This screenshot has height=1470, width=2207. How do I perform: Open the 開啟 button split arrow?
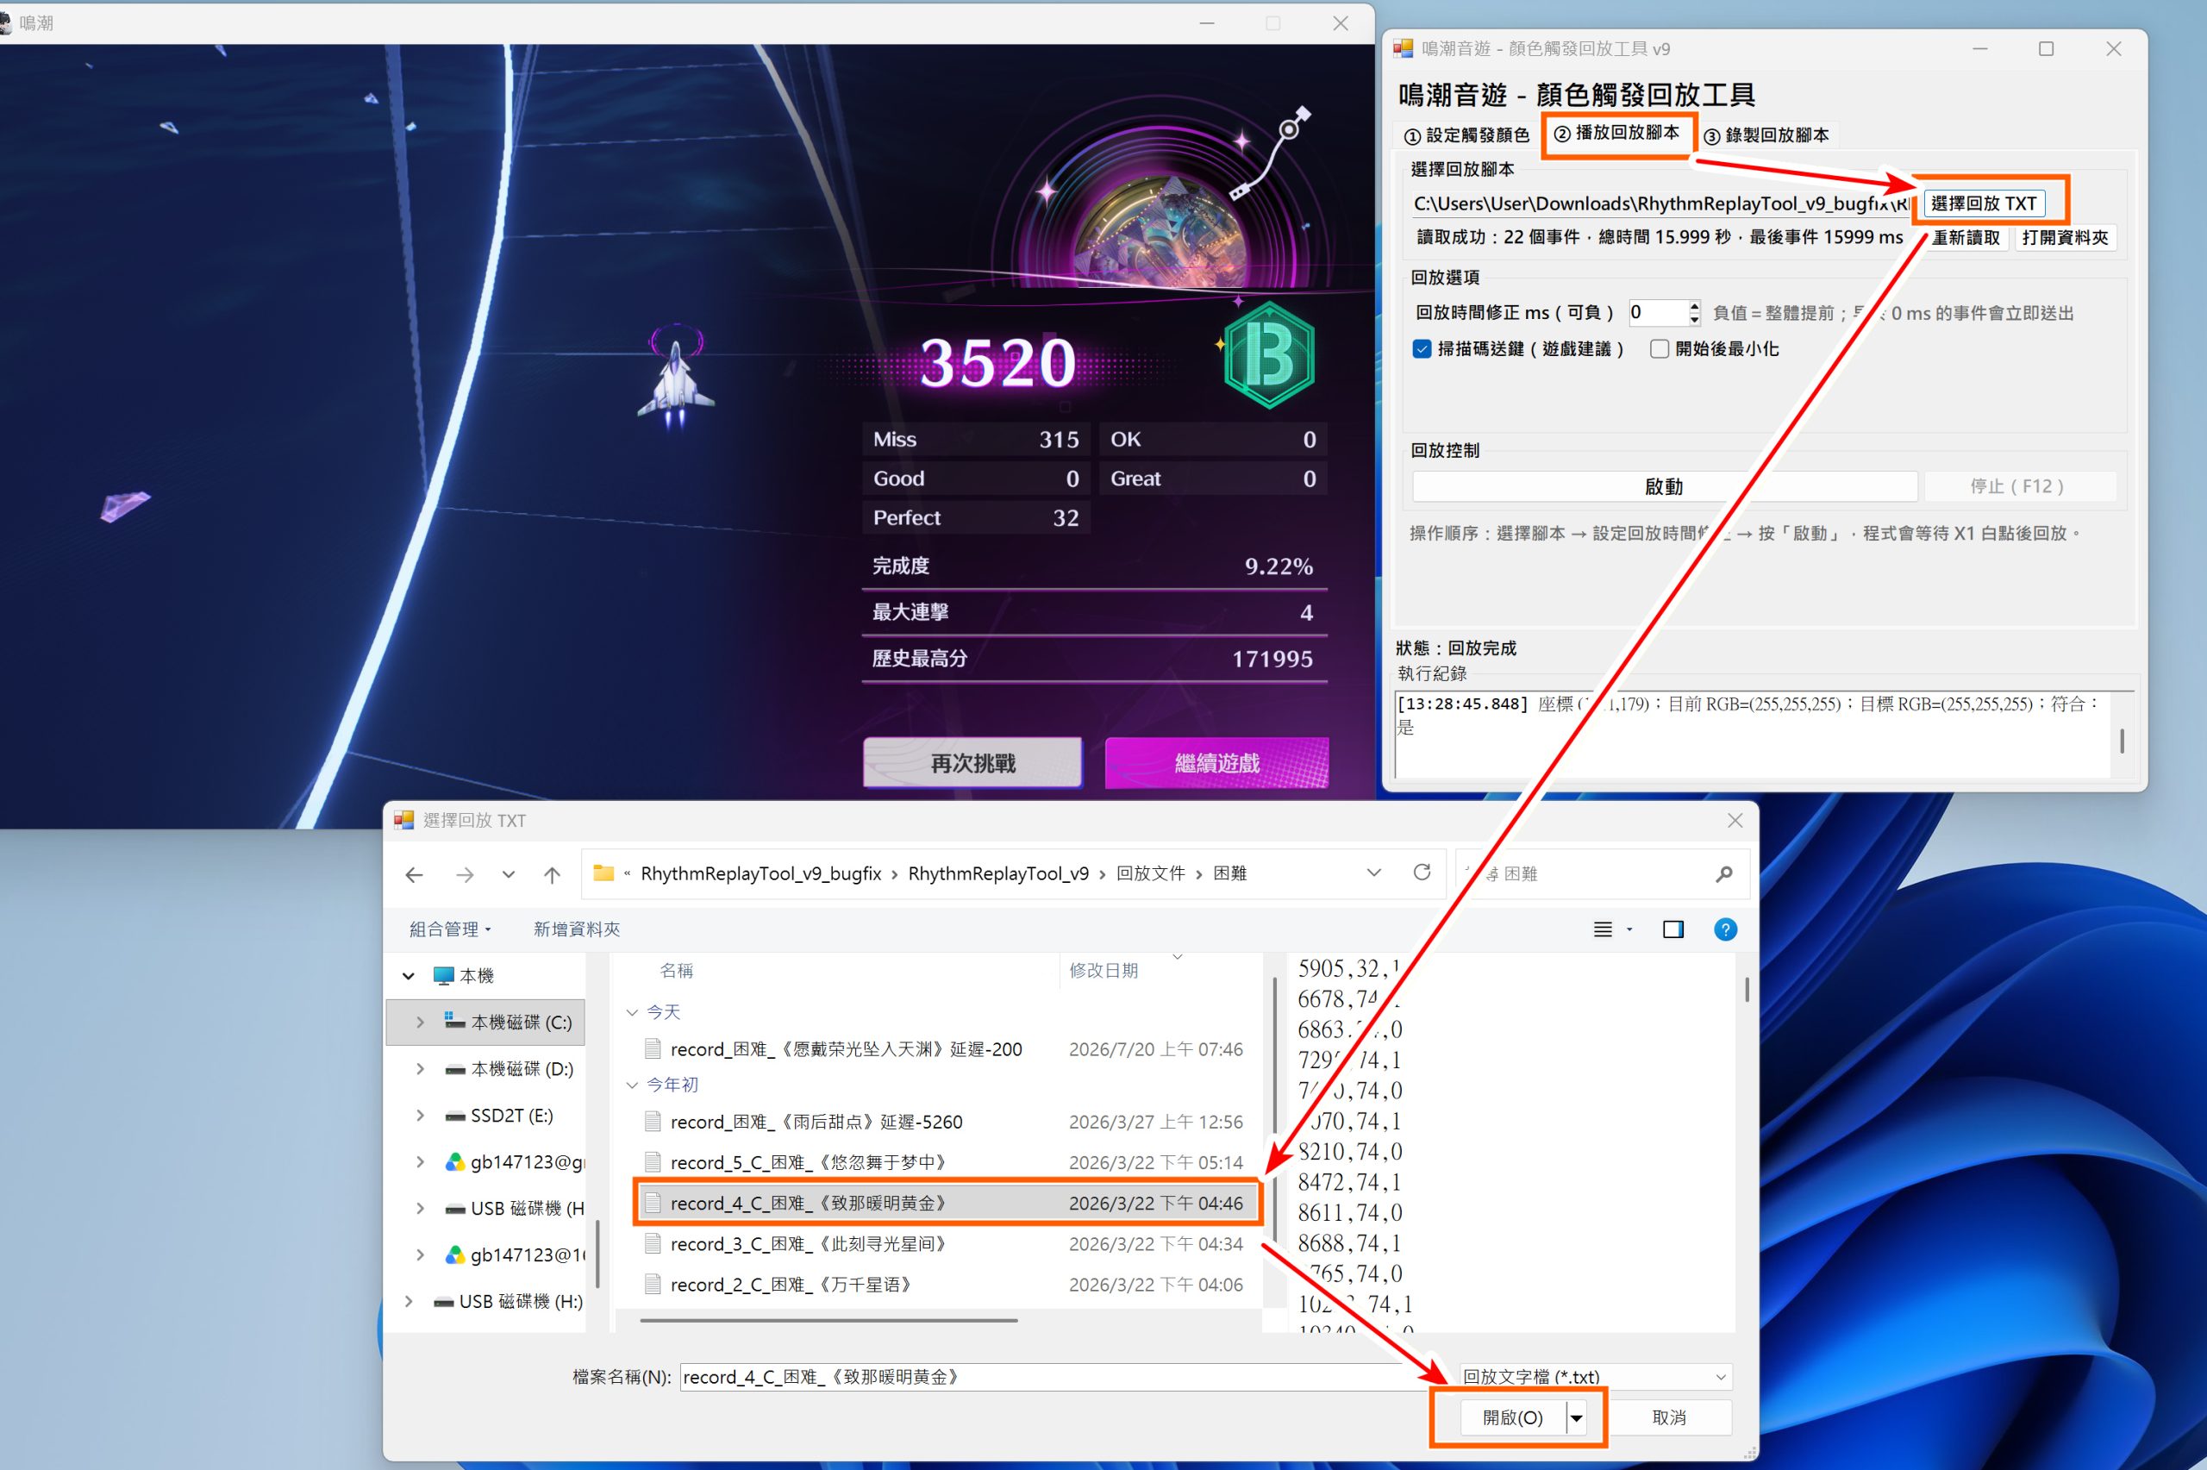click(x=1578, y=1417)
